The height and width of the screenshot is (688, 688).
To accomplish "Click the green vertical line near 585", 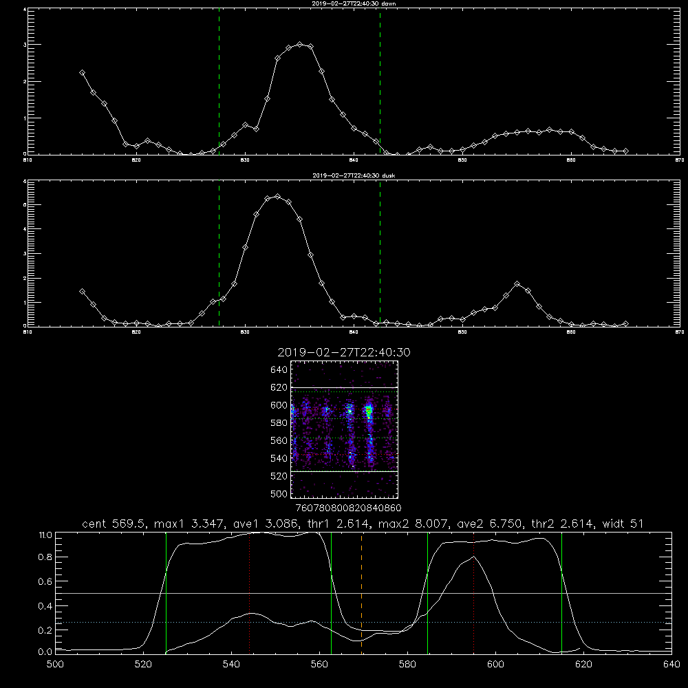I will 427,593.
